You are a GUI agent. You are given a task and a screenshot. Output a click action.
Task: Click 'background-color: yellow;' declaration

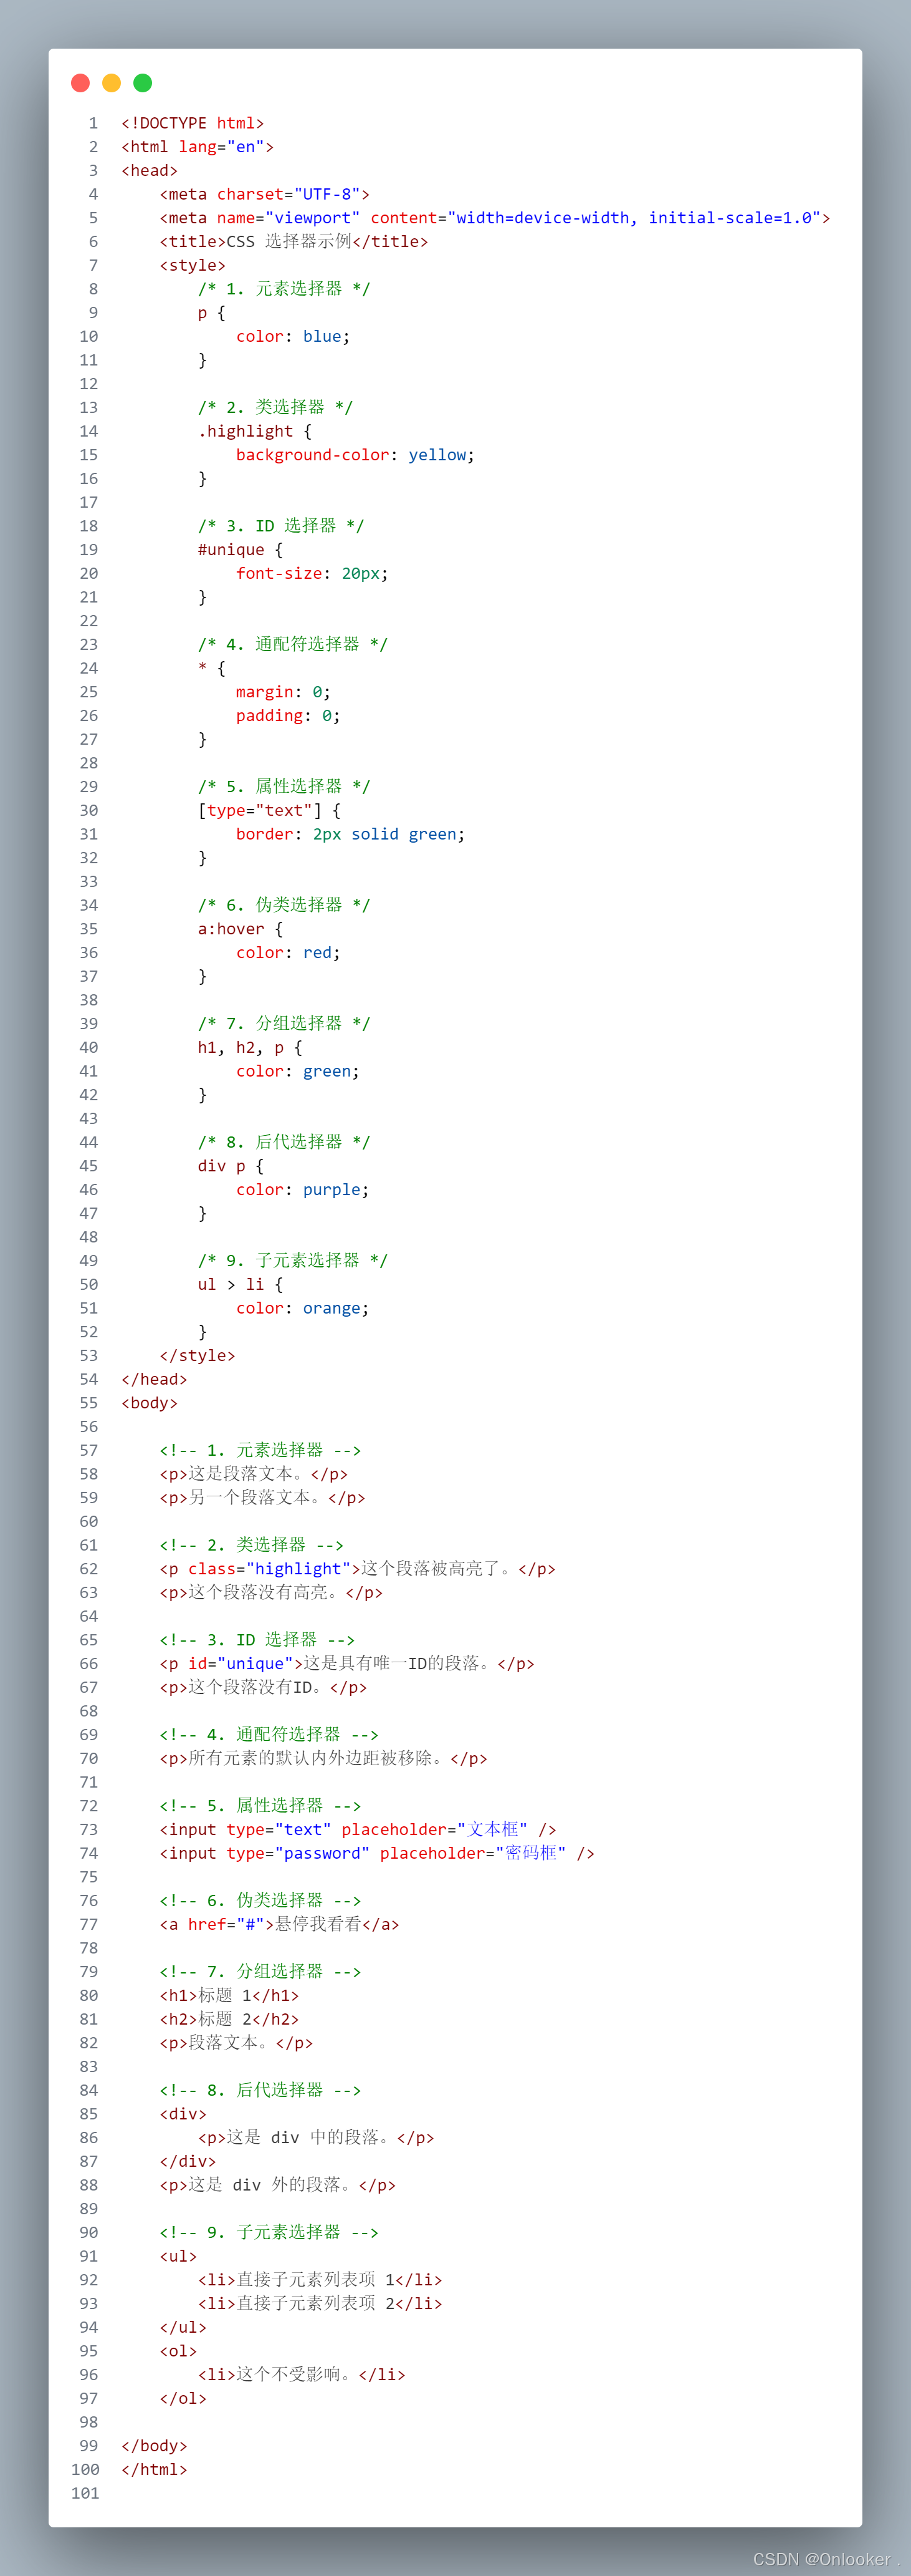tap(356, 455)
